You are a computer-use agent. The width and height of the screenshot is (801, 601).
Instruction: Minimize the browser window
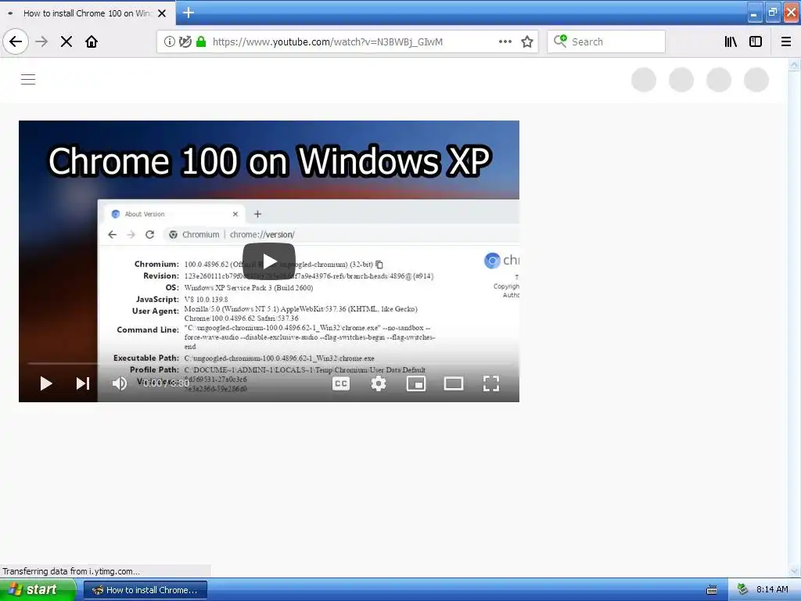(753, 13)
